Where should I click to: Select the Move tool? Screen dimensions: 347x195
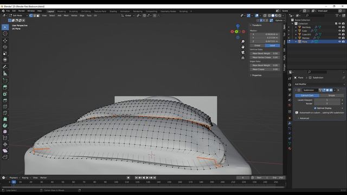click(x=5, y=41)
